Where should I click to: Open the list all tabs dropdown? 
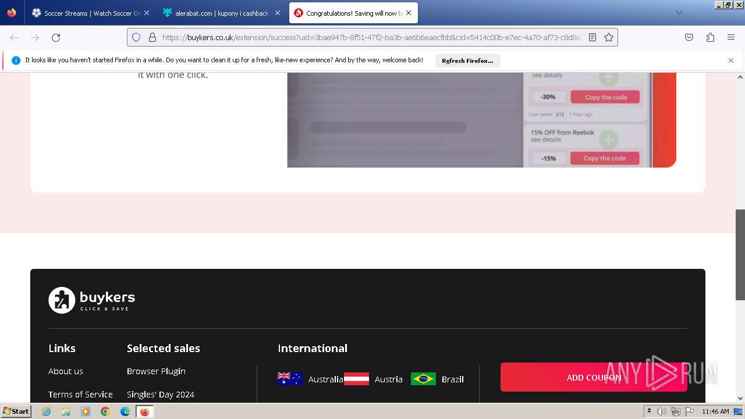[x=679, y=13]
